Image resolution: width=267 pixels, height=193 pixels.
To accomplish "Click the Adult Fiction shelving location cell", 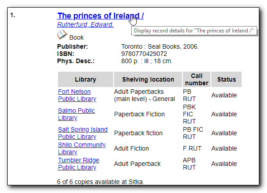I will (x=131, y=148).
